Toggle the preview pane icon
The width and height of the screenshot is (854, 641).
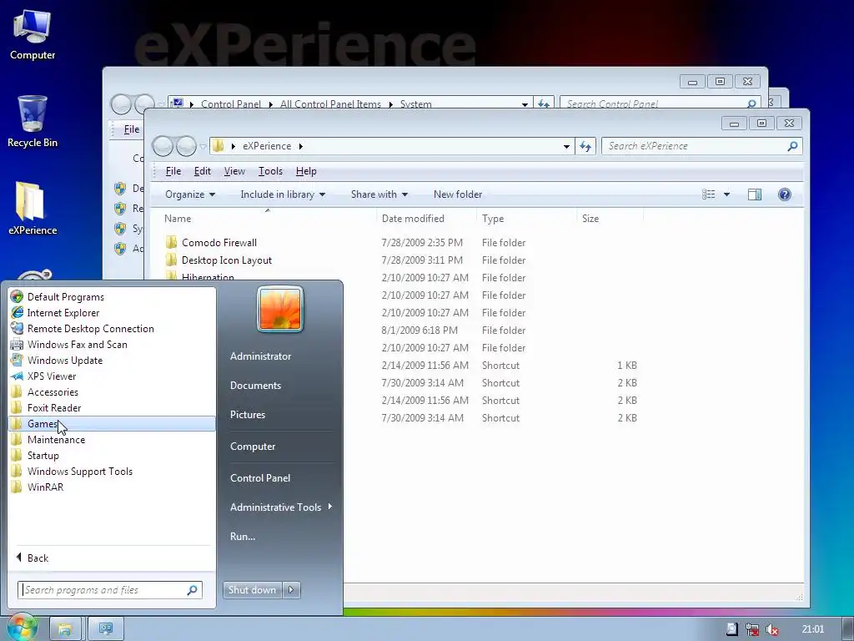click(x=754, y=194)
